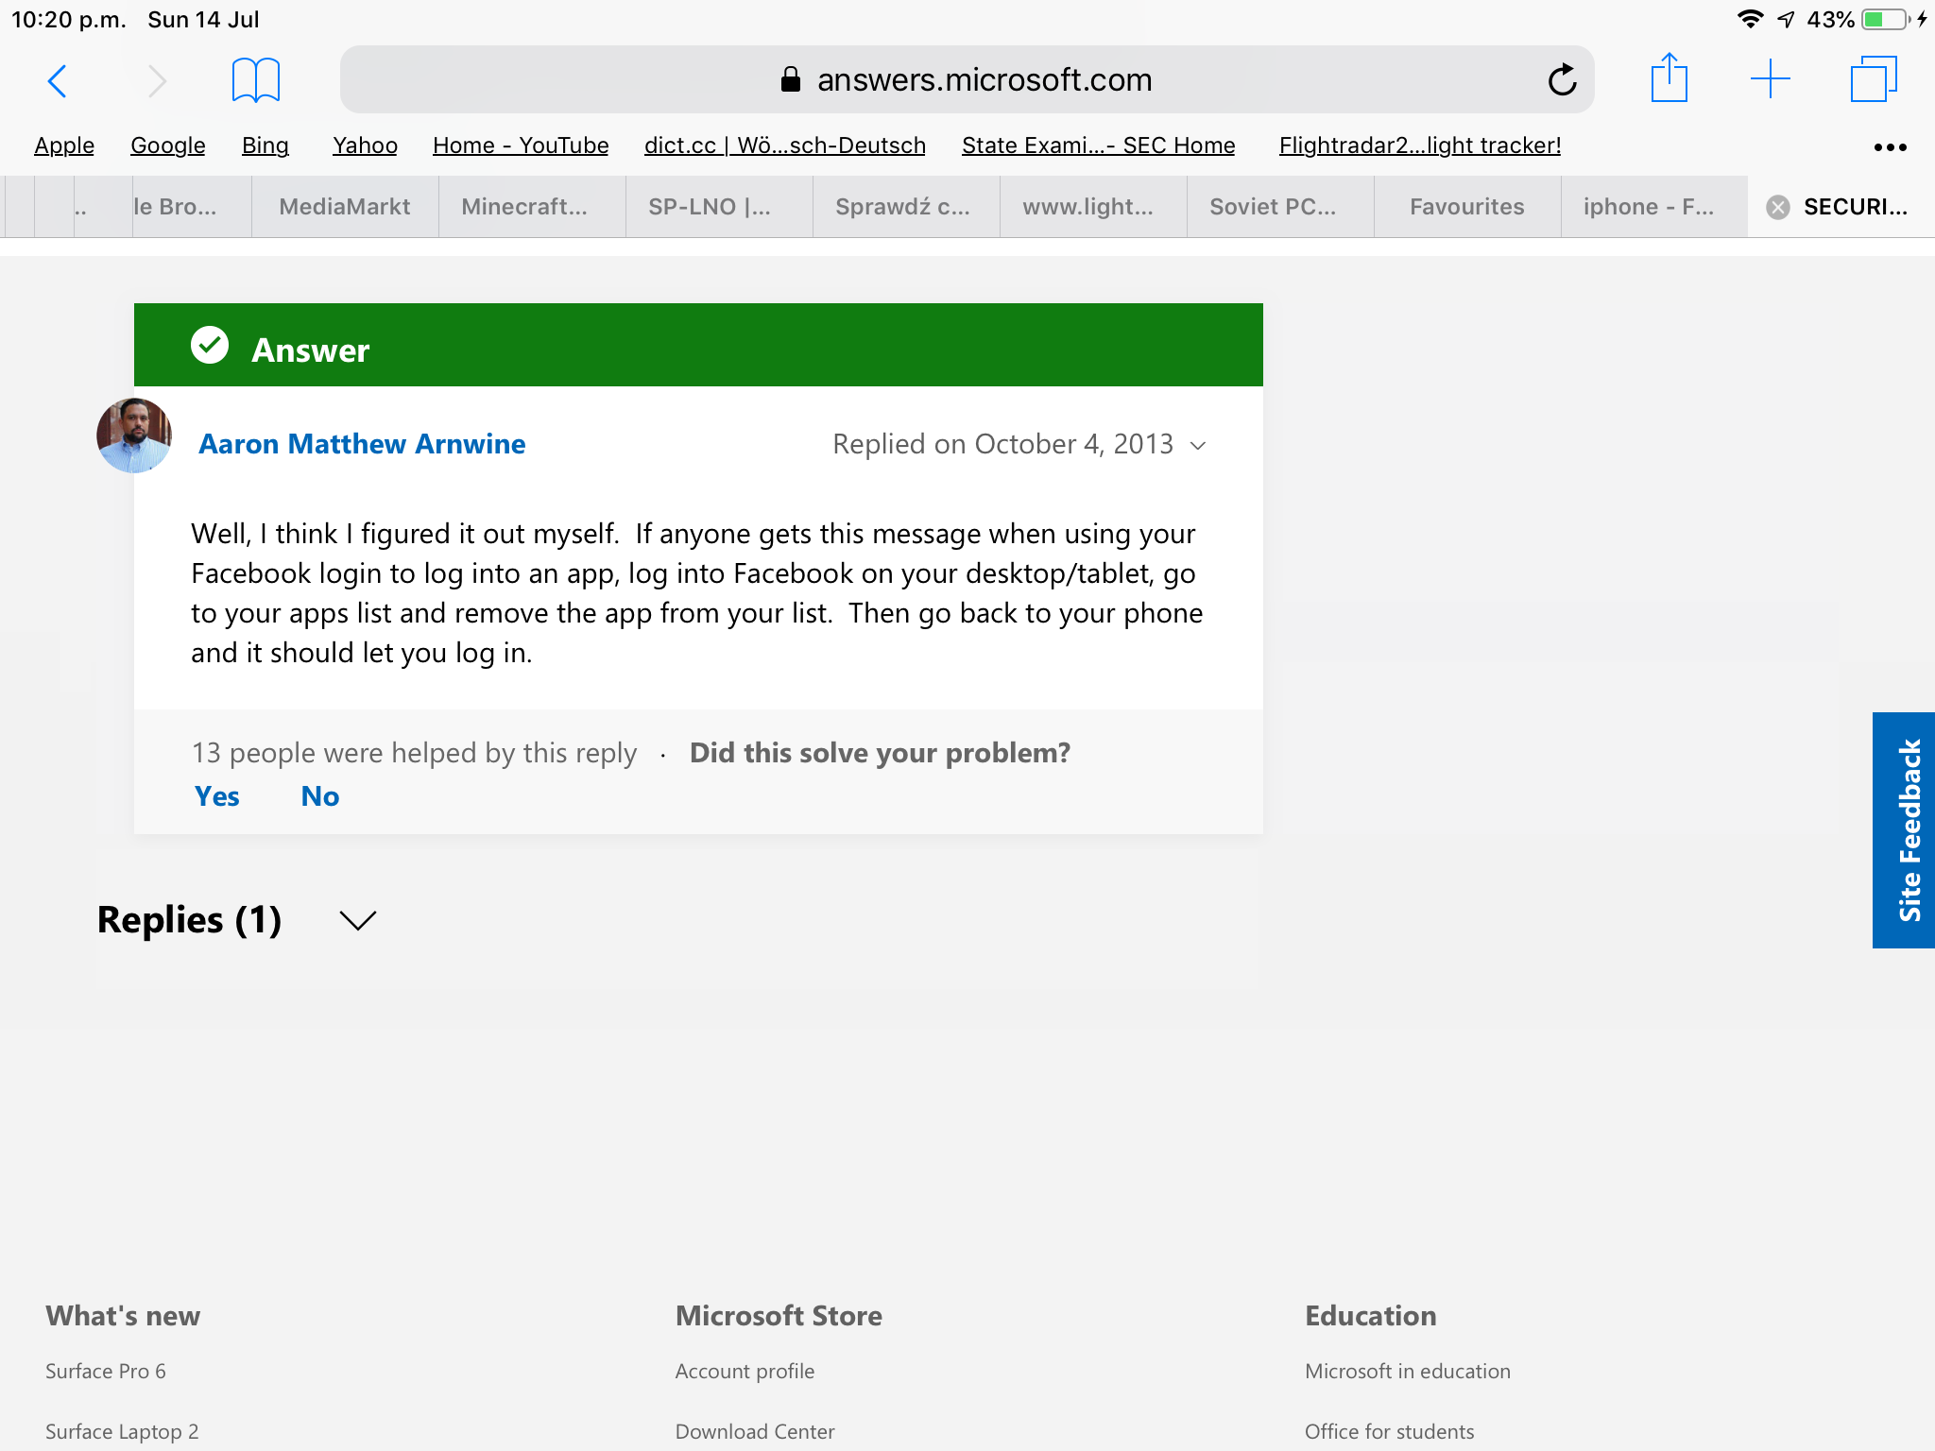This screenshot has height=1451, width=1935.
Task: Open the Surface Pro 6 footer link
Action: [105, 1371]
